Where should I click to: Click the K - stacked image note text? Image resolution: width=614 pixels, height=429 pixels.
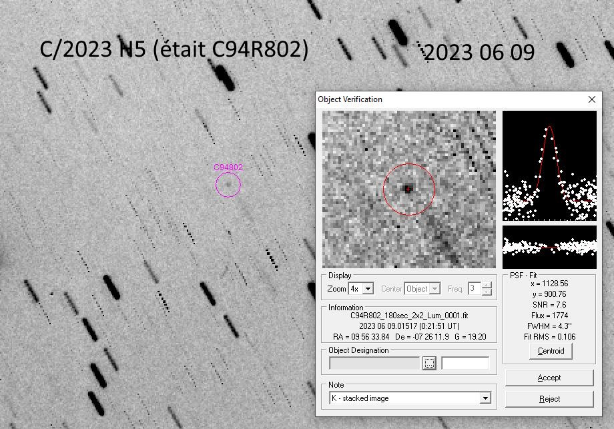point(360,398)
